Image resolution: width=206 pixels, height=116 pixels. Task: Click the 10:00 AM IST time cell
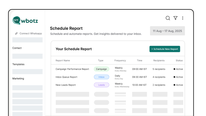(139, 85)
